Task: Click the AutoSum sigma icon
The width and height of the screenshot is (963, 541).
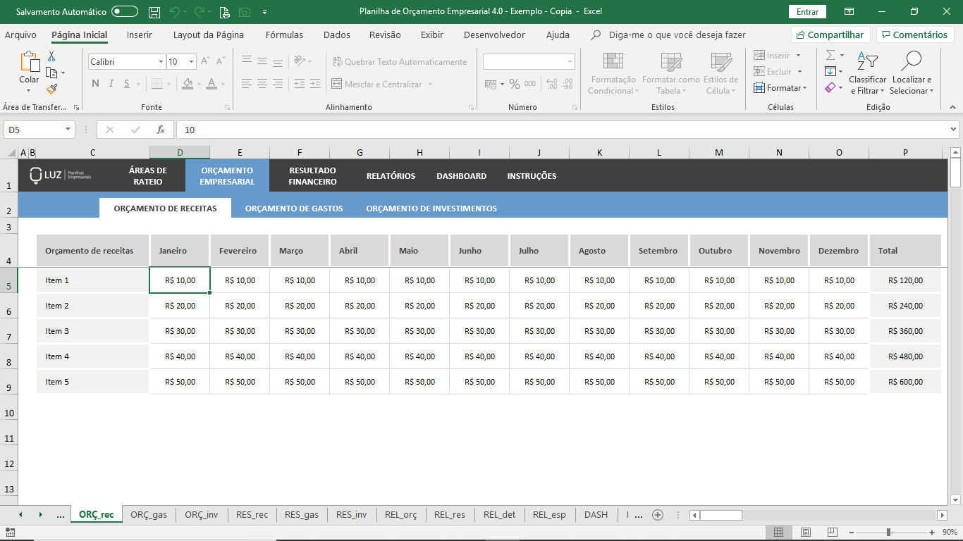Action: [830, 55]
